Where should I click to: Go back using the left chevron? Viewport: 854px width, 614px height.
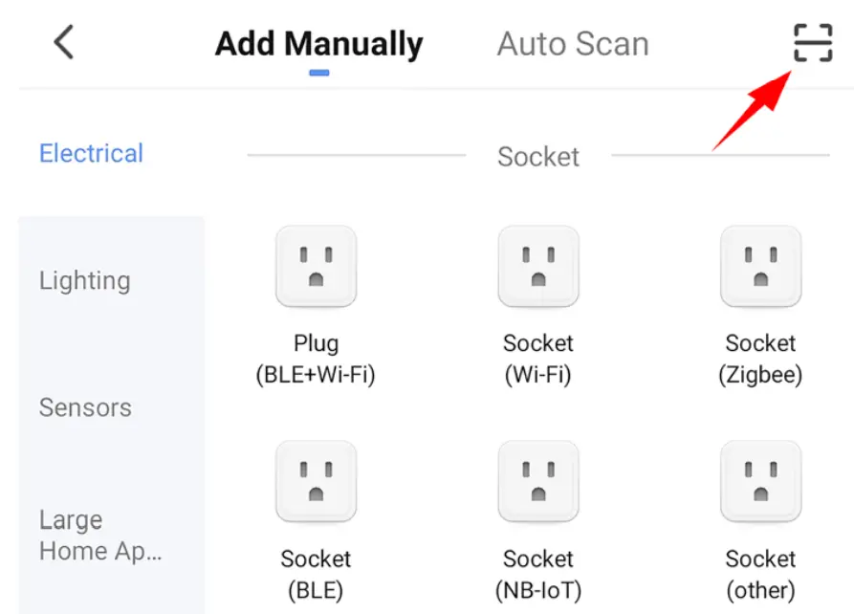(x=63, y=43)
